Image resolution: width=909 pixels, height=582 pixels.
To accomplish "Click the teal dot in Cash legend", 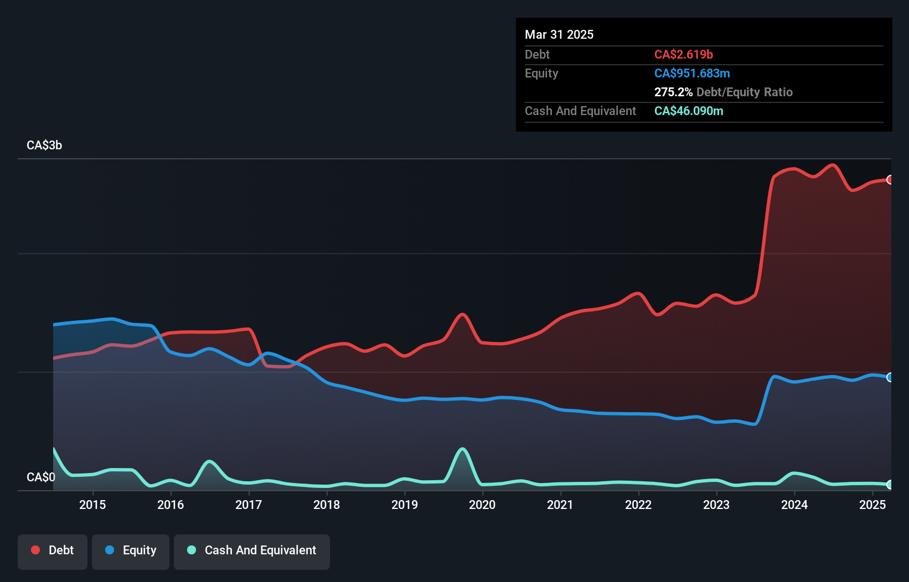I will coord(192,550).
